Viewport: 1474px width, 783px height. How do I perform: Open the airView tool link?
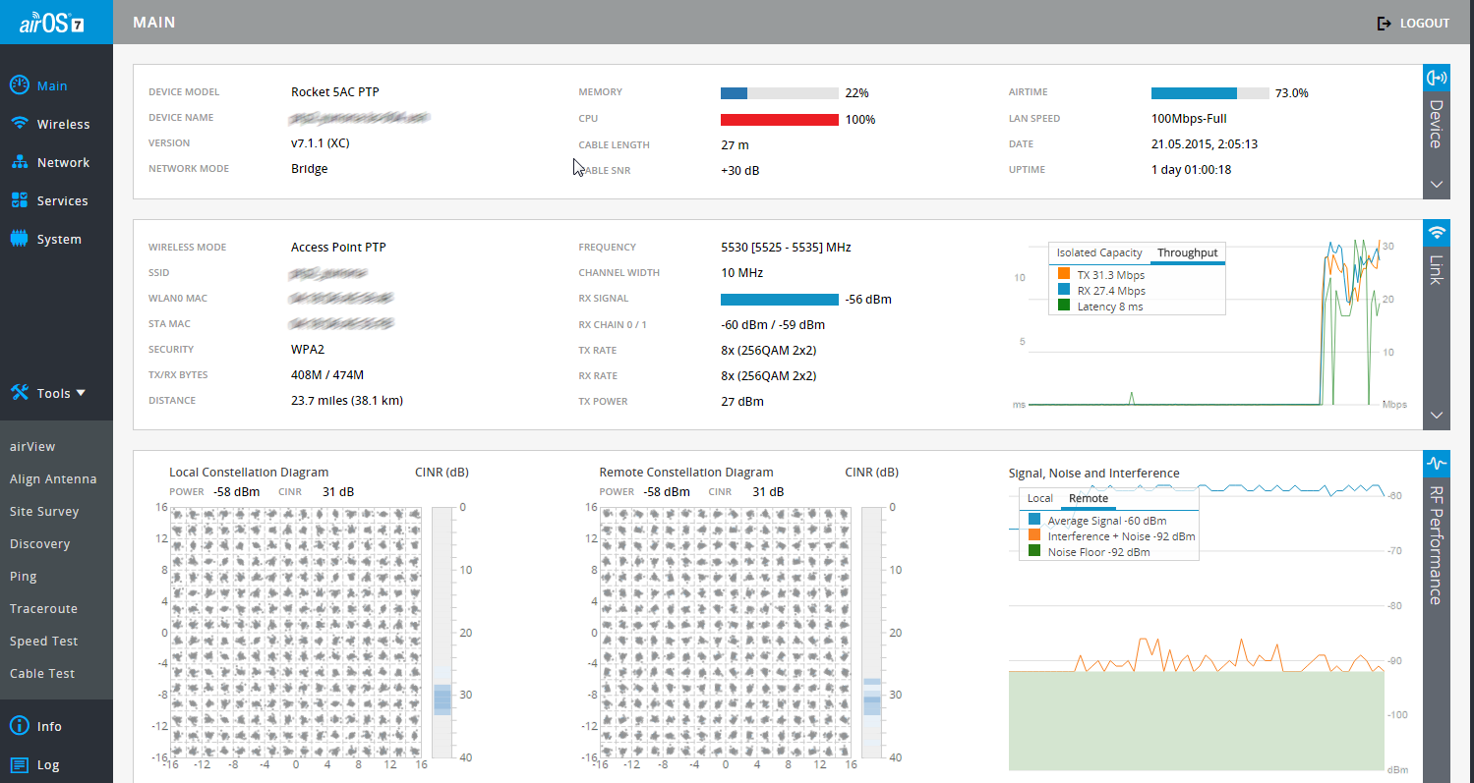32,446
